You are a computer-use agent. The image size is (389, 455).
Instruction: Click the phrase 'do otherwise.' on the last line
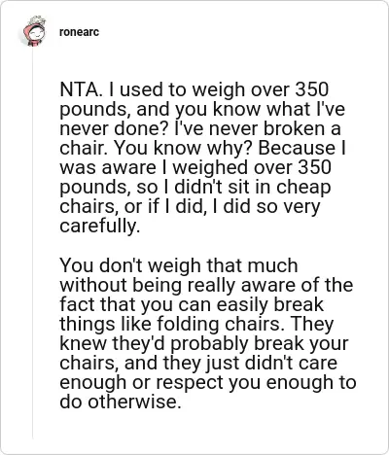121,402
